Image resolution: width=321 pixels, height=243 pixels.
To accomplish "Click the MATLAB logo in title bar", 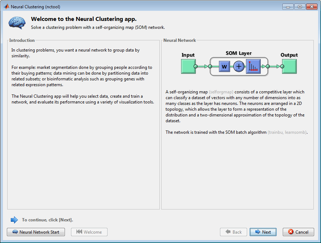I will (6, 6).
